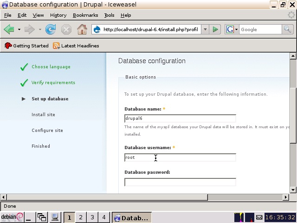Open the back history dropdown arrow

click(19, 29)
